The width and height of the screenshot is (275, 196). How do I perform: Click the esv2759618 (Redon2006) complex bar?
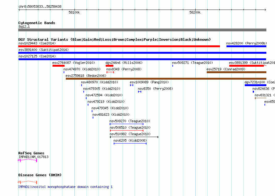(x=166, y=79)
